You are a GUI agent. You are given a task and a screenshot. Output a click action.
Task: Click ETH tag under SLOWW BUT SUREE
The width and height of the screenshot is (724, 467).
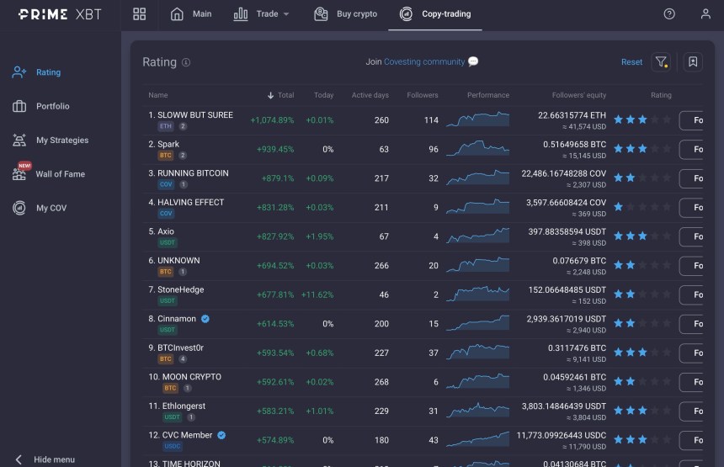point(166,126)
